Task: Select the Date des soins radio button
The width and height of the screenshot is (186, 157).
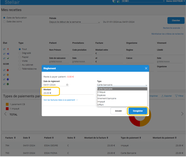Action: [x=4, y=22]
